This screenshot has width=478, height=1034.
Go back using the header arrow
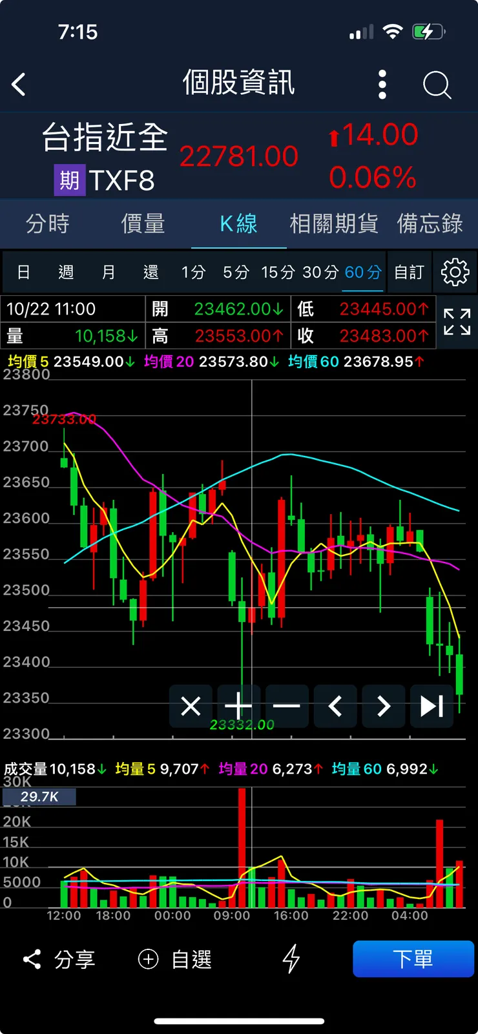19,85
